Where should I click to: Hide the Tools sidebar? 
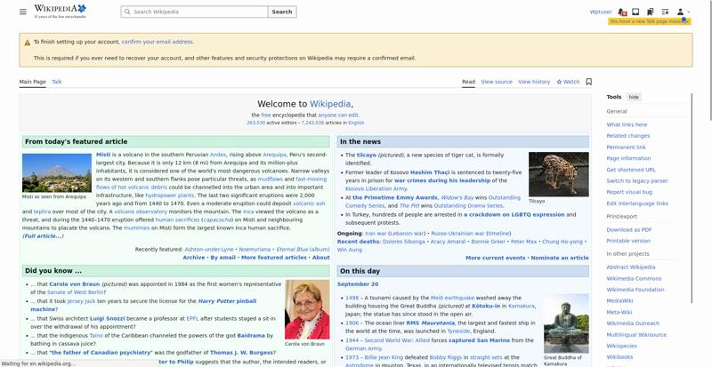pos(634,97)
